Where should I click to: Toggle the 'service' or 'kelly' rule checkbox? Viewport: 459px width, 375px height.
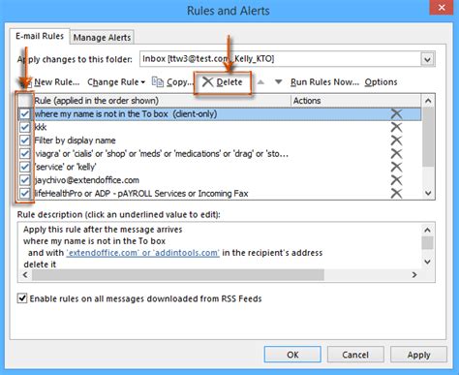click(x=24, y=167)
